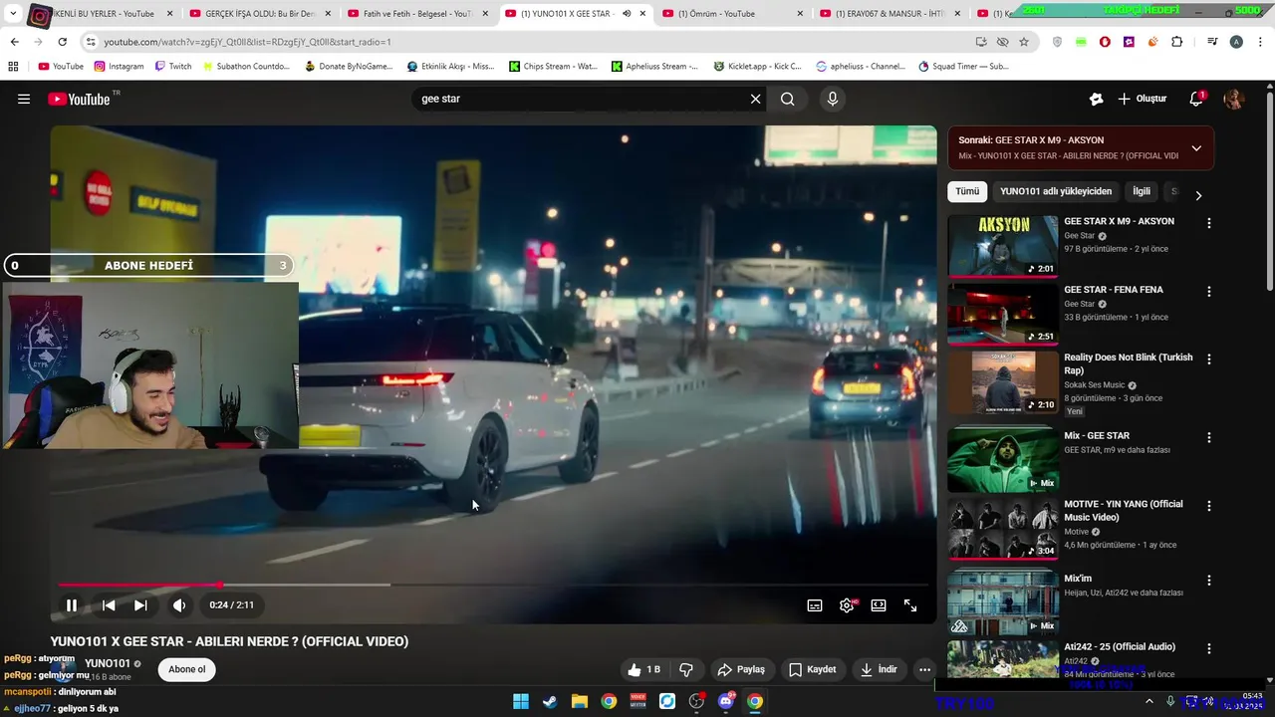Screen dimensions: 1275x717
Task: Bookmark this page with the star
Action: coord(1024,42)
